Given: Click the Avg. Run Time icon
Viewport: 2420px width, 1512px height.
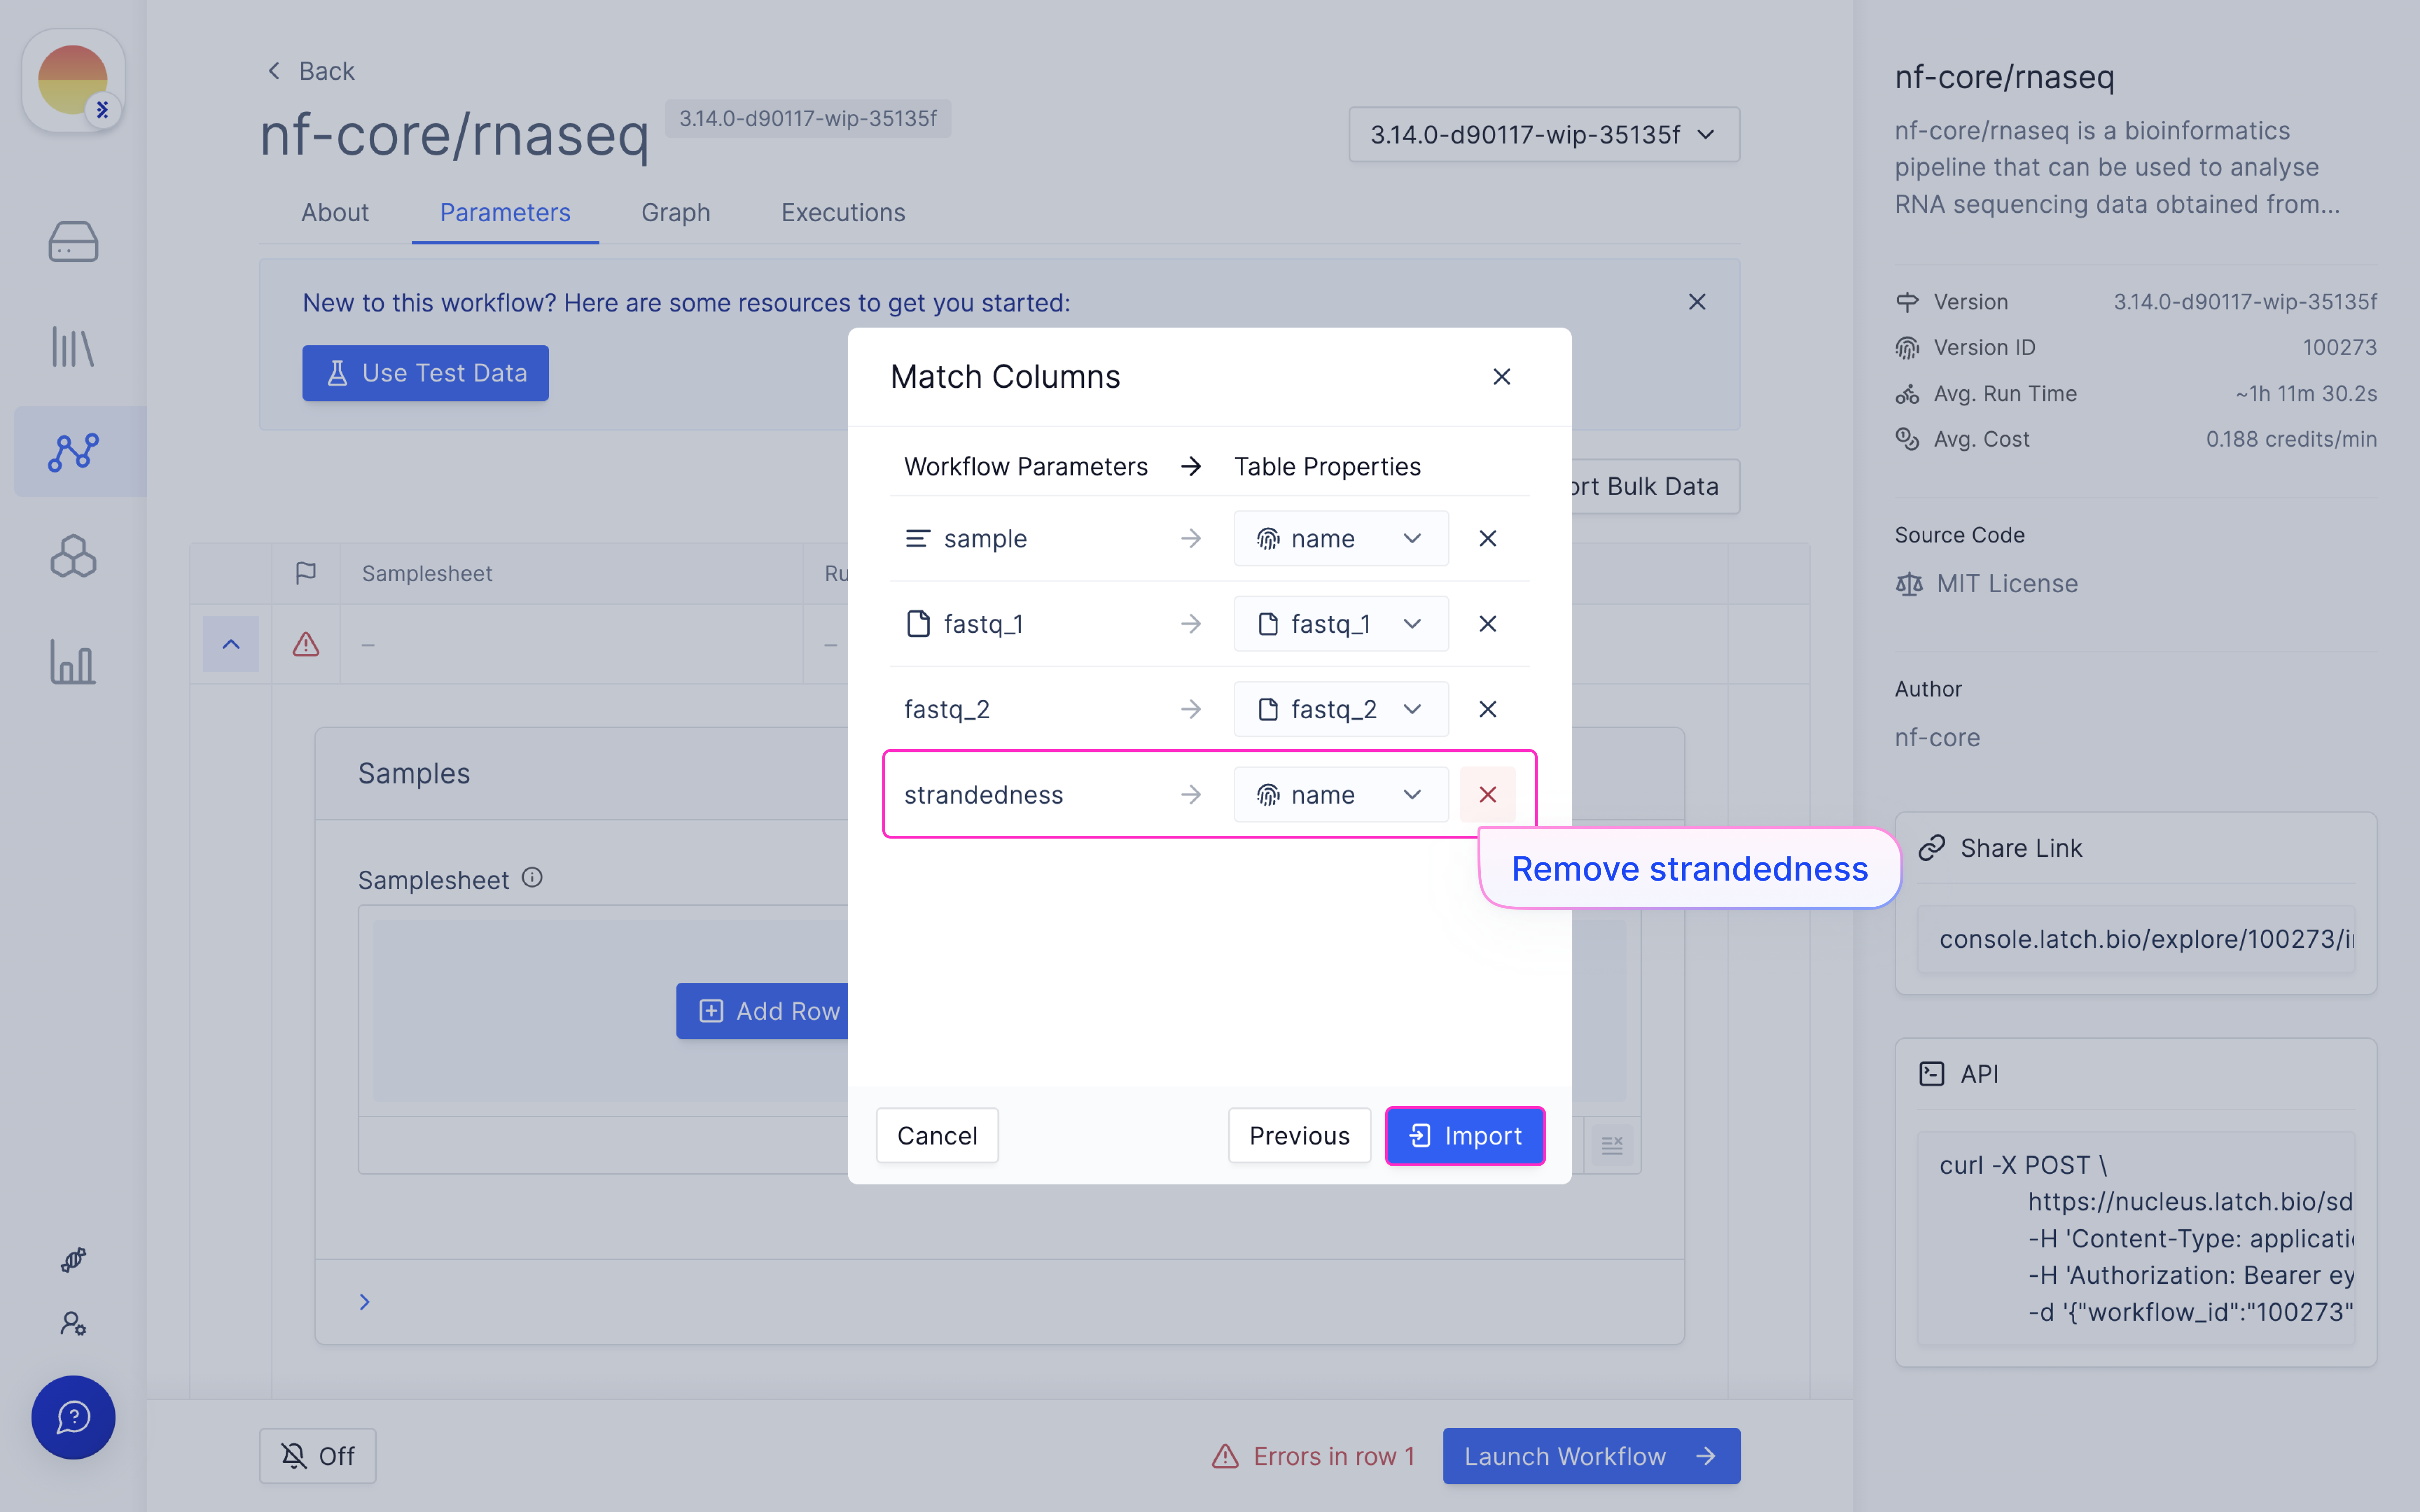Looking at the screenshot, I should coord(1907,393).
